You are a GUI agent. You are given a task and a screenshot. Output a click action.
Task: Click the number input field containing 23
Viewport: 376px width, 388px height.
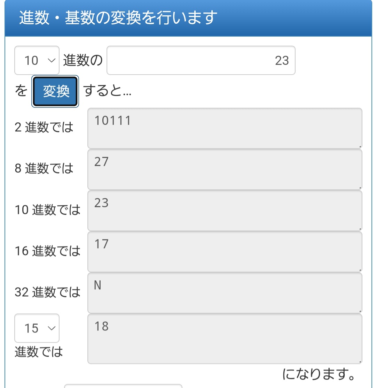201,60
